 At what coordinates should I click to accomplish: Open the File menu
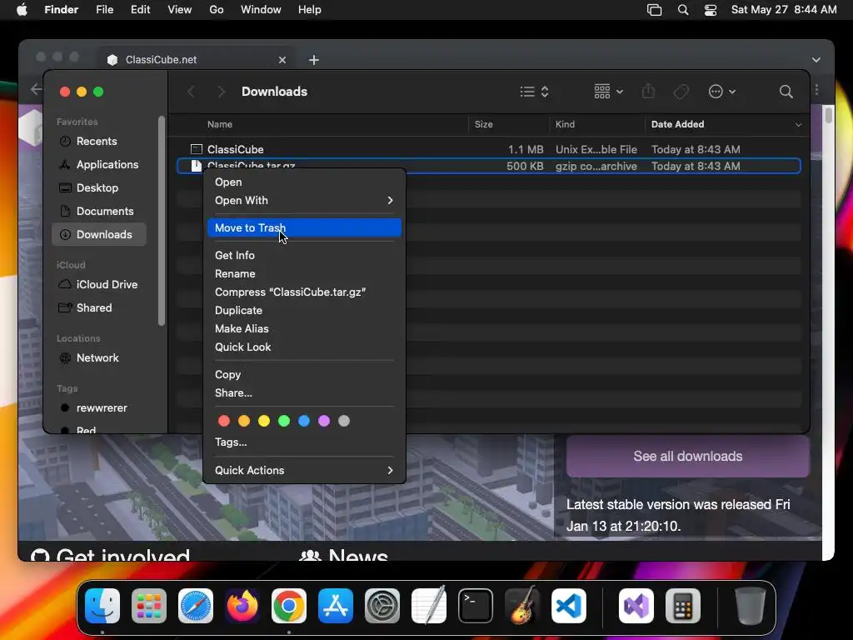104,10
